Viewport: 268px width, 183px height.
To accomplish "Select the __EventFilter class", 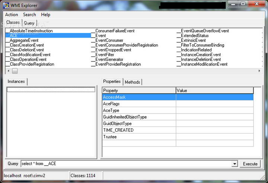I will tap(103, 55).
